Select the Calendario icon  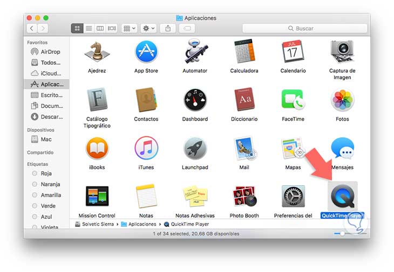[x=293, y=51]
